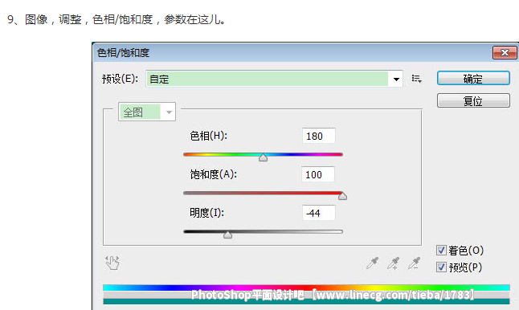Open the 全图 channel dropdown
Viewport: 519px width, 310px height.
coord(147,112)
